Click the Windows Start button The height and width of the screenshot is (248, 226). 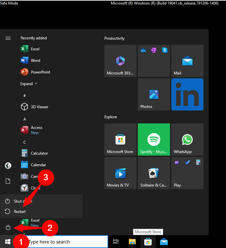click(x=8, y=241)
